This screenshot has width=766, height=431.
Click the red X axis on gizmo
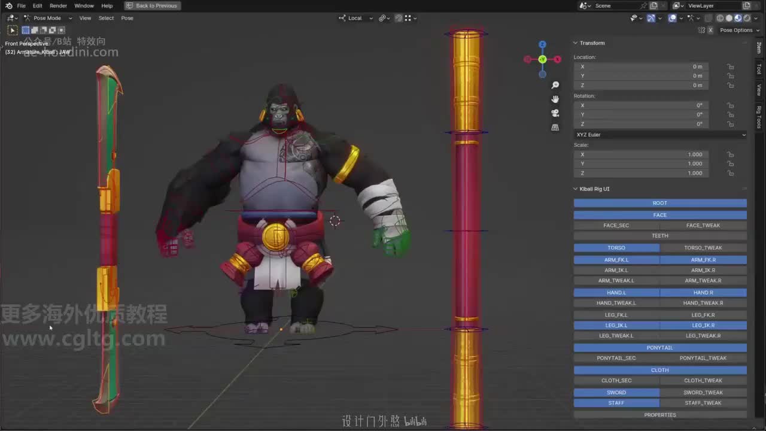tap(558, 59)
